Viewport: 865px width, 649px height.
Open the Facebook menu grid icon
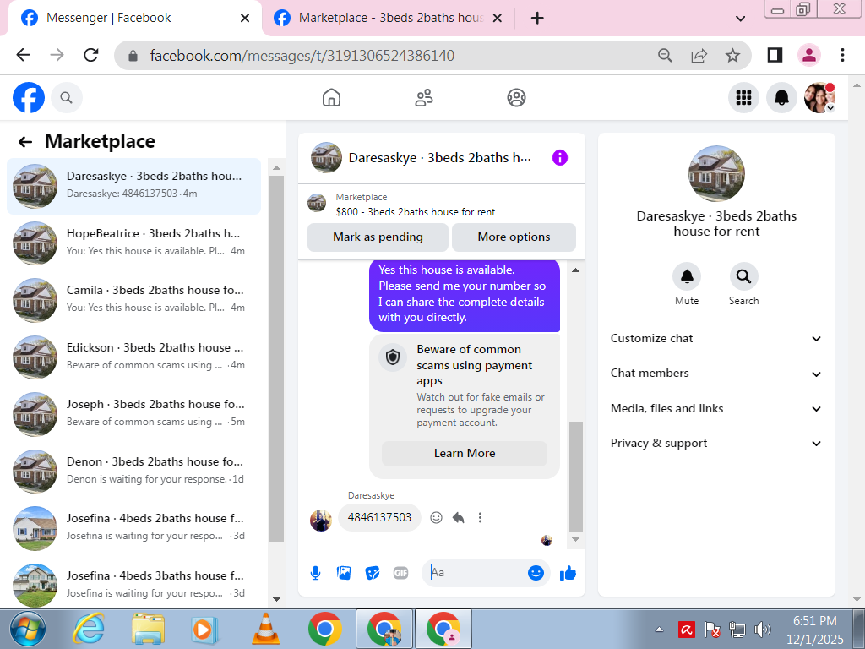(743, 98)
